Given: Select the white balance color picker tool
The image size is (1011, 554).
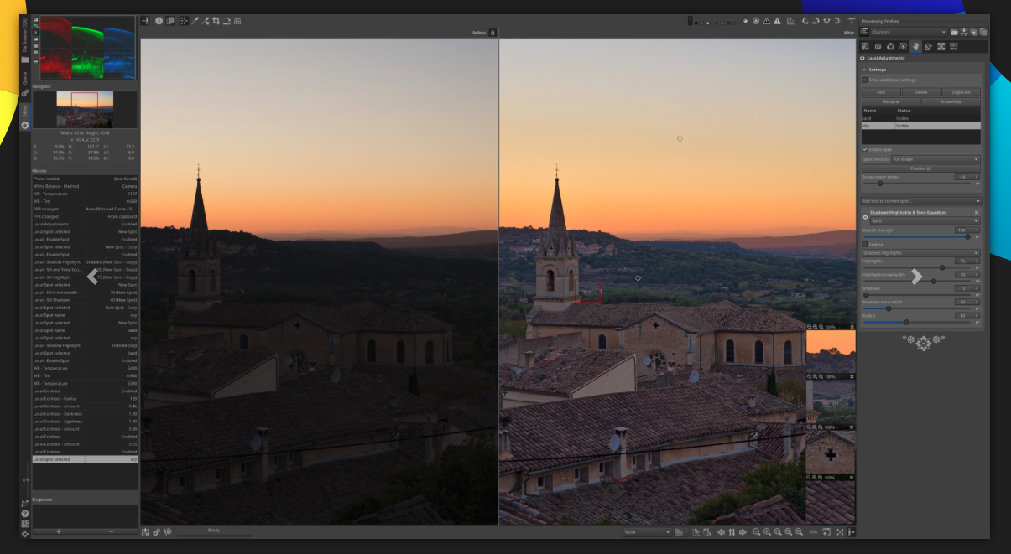Looking at the screenshot, I should tap(195, 21).
